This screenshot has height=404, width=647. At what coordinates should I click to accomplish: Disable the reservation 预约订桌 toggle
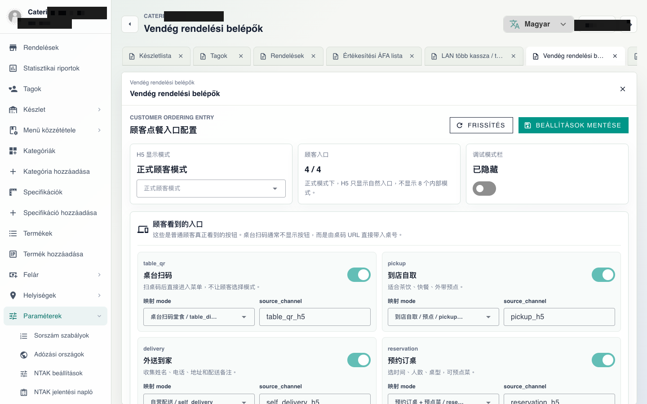coord(603,360)
